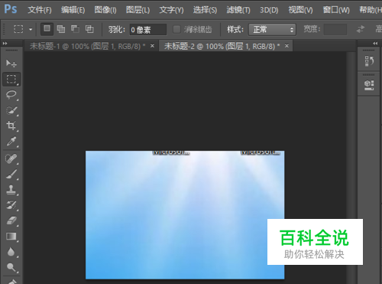Click the Photoshop Ps logo
Viewport: 382px width, 284px height.
point(11,9)
